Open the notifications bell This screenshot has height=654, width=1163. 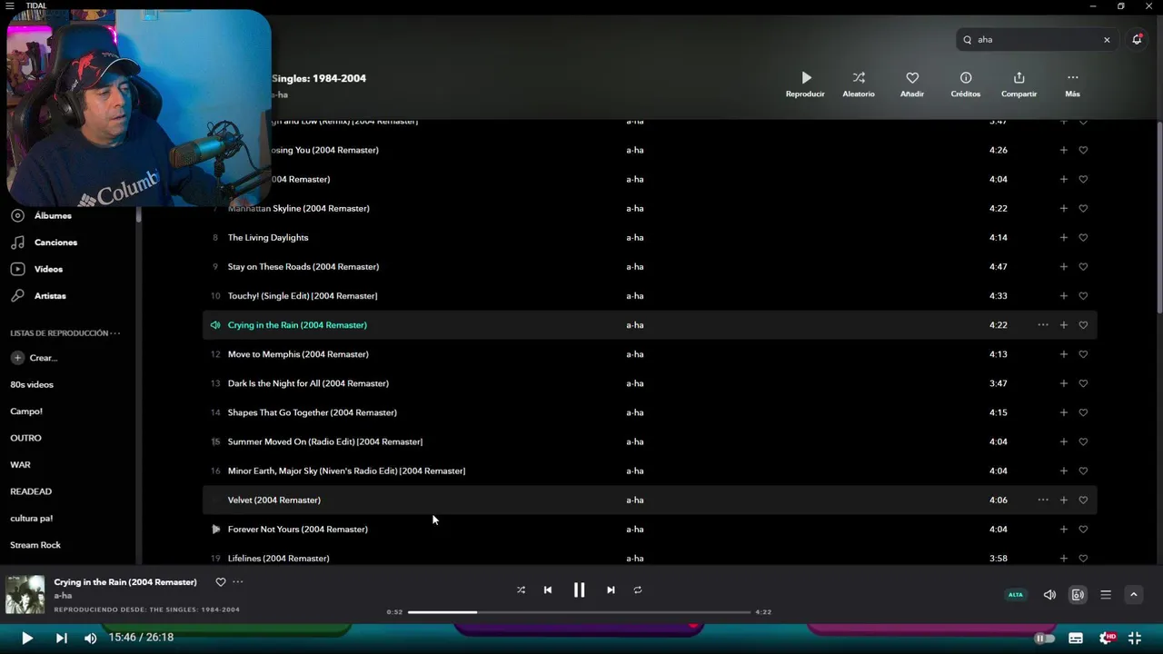coord(1137,40)
